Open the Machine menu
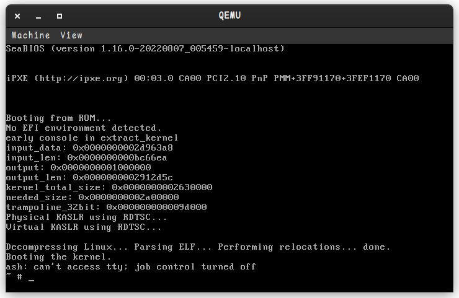 [31, 35]
